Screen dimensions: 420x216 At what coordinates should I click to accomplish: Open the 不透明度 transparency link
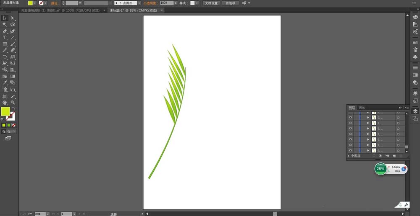click(x=151, y=3)
